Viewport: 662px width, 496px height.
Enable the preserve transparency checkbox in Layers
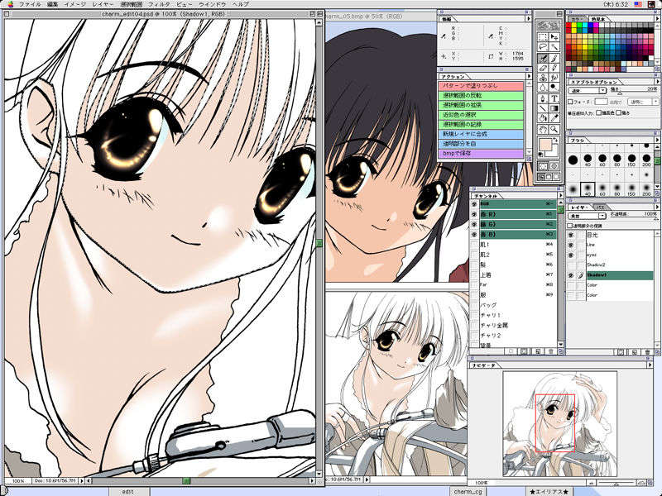570,226
